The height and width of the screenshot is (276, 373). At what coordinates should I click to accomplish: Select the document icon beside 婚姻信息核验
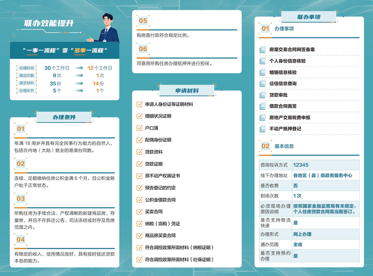pyautogui.click(x=262, y=72)
